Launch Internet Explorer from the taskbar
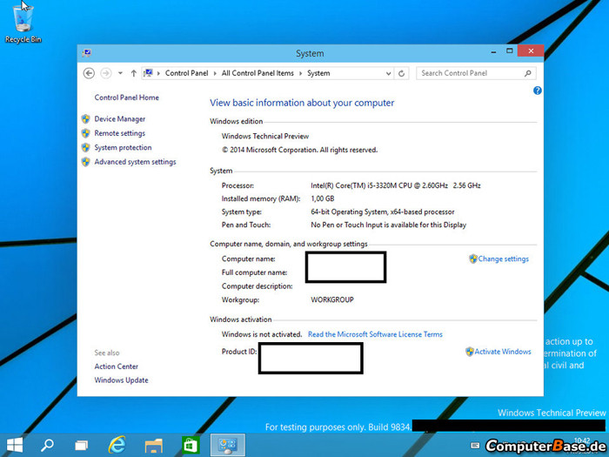The image size is (609, 457). tap(117, 445)
